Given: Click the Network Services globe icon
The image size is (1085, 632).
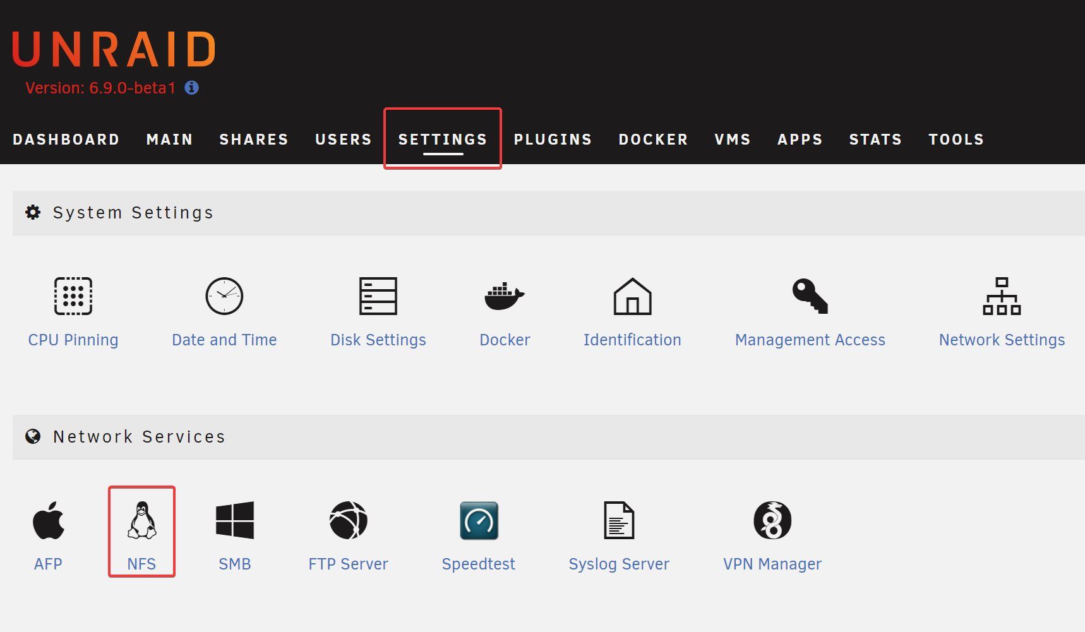Looking at the screenshot, I should tap(33, 436).
